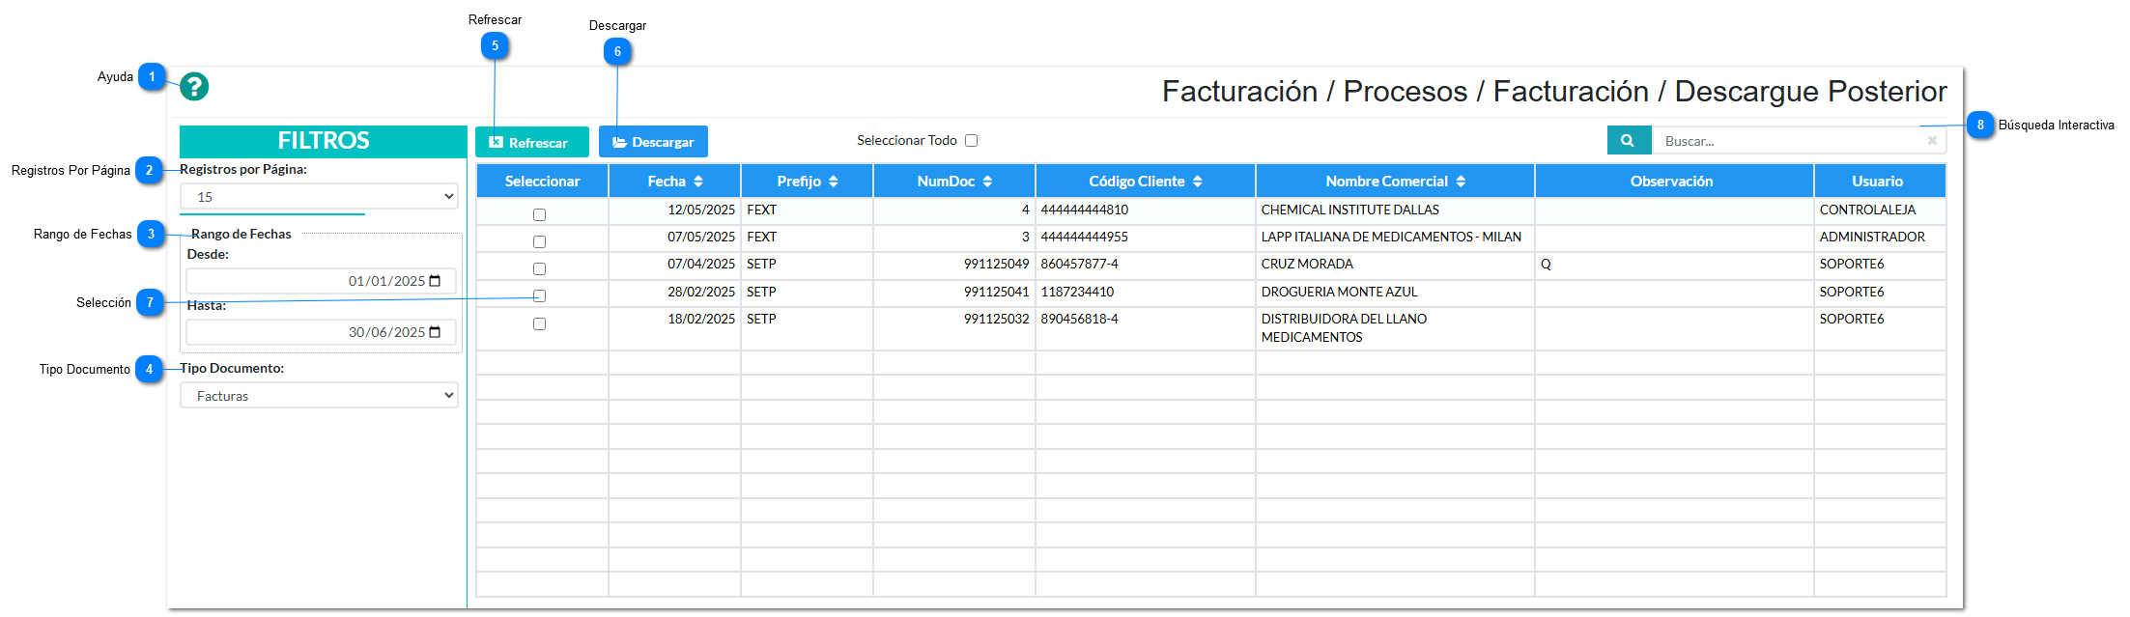Click the page title Descargue Posterior
Viewport: 2130px width, 617px height.
(x=1810, y=91)
